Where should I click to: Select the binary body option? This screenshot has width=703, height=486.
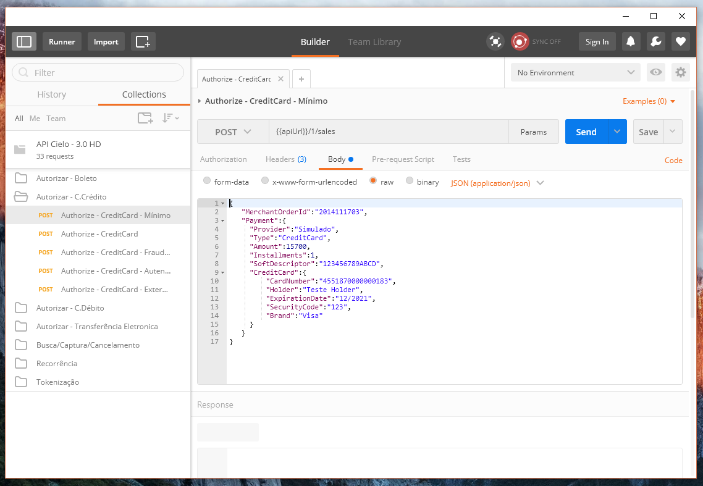(x=410, y=181)
